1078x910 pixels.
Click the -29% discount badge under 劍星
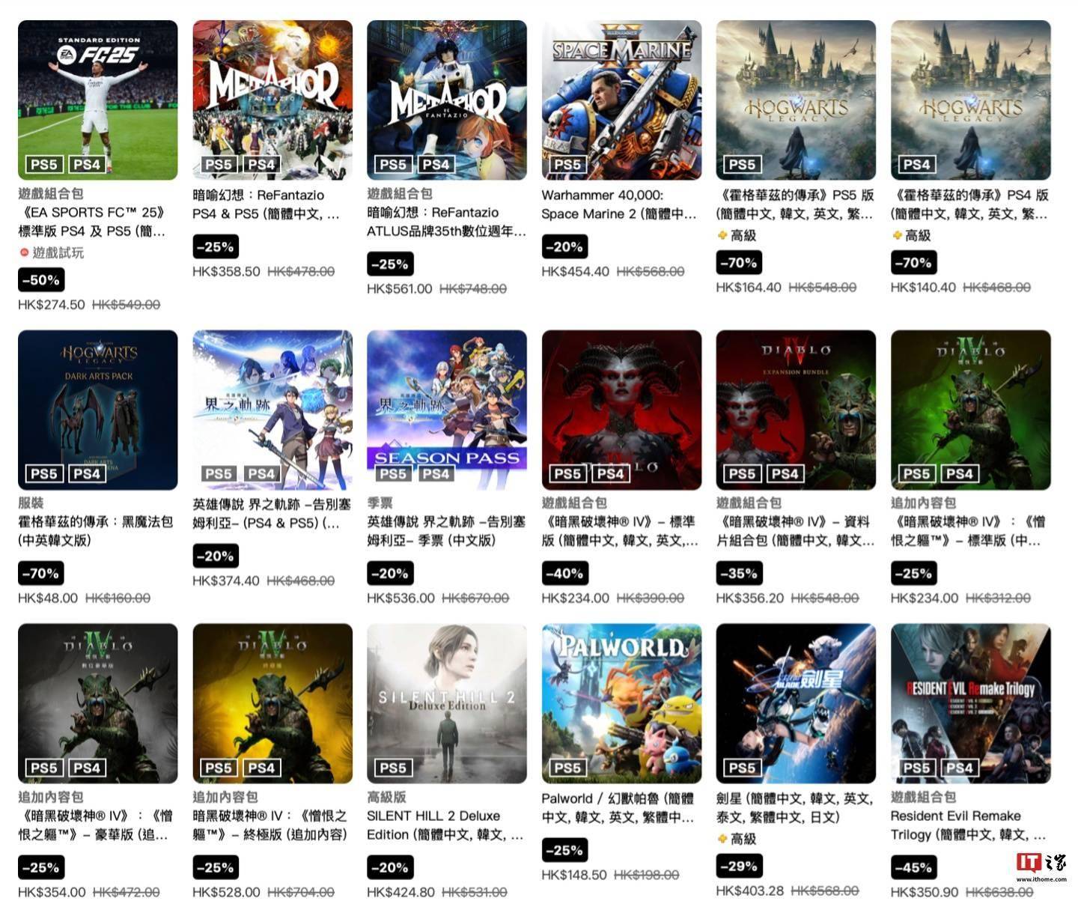(x=740, y=866)
